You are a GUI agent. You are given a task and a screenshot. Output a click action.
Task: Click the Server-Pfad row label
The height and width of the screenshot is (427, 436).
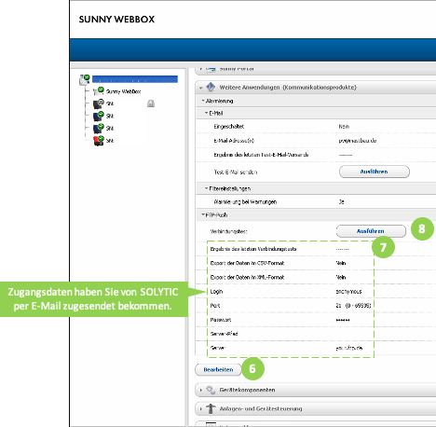(224, 334)
